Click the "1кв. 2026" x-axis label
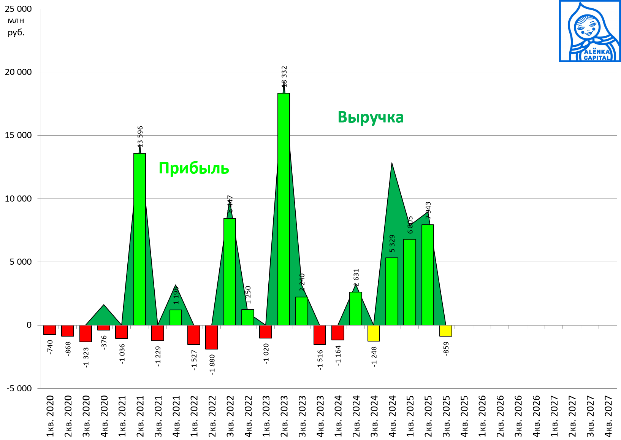The width and height of the screenshot is (621, 440). tap(482, 416)
